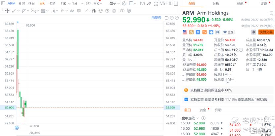This screenshot has height=136, width=275.
Task: Open chart settings gear in top bar
Action: click(x=124, y=3)
